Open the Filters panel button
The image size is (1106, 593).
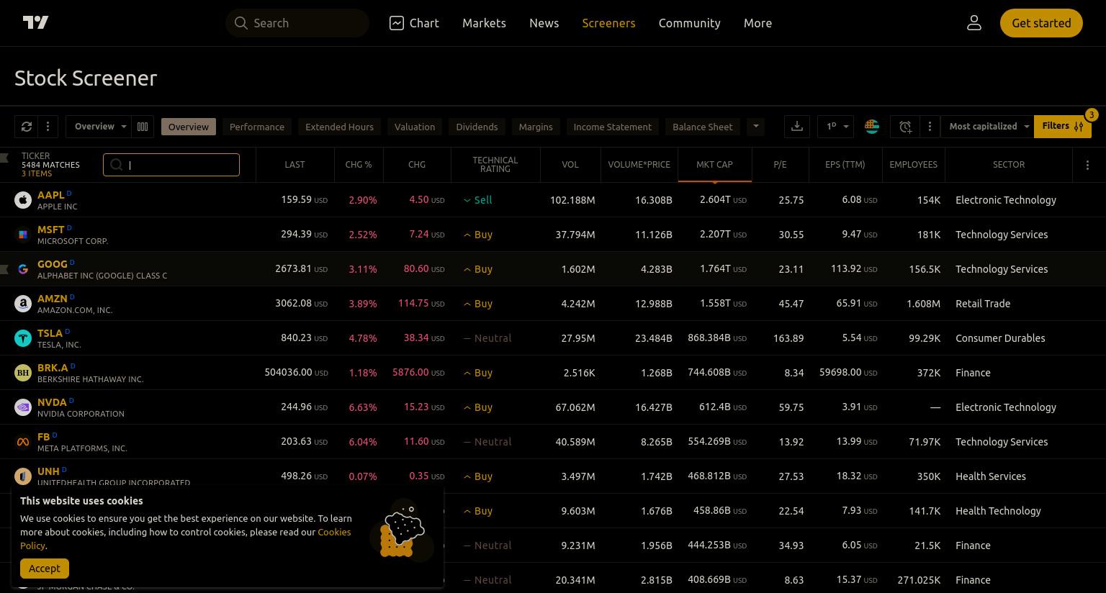tap(1062, 127)
